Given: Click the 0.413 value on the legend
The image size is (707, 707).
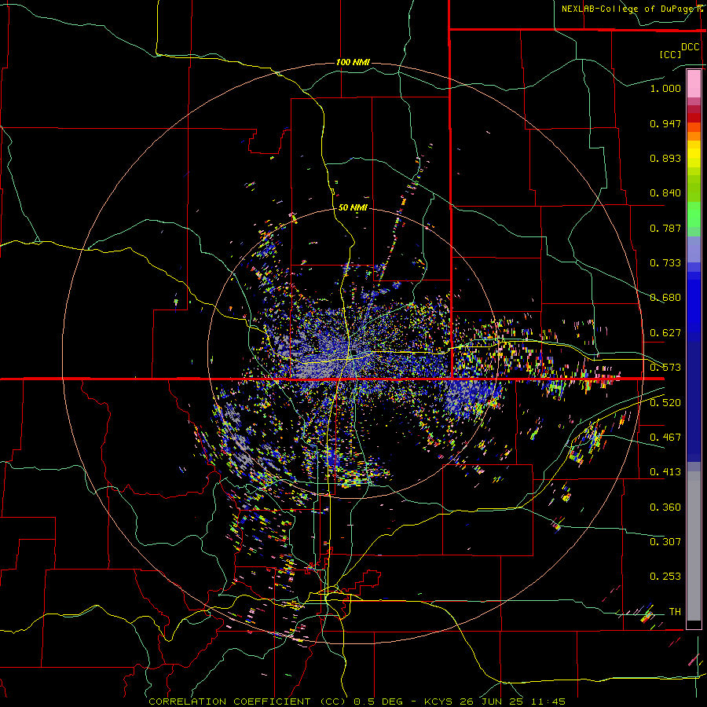Looking at the screenshot, I should [x=665, y=472].
